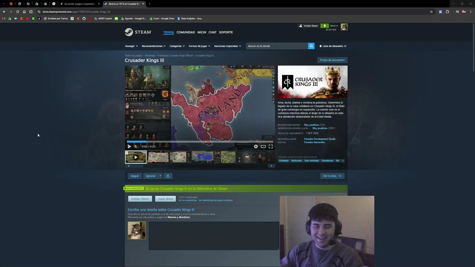Open the green notifications bell

point(325,26)
